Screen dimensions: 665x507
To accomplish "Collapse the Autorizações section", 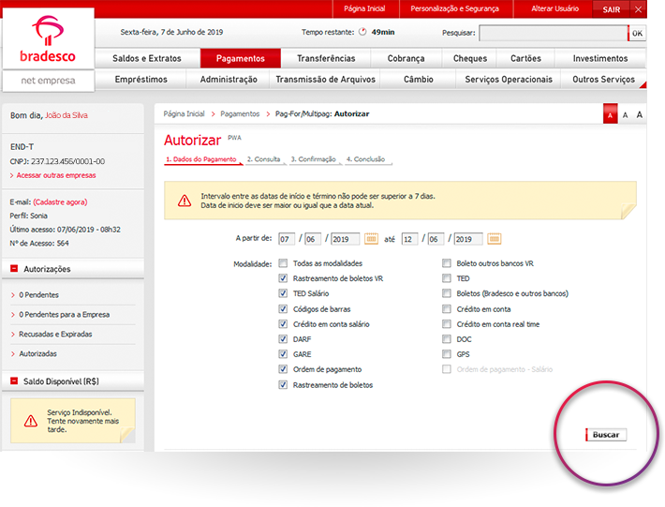I will click(x=14, y=269).
